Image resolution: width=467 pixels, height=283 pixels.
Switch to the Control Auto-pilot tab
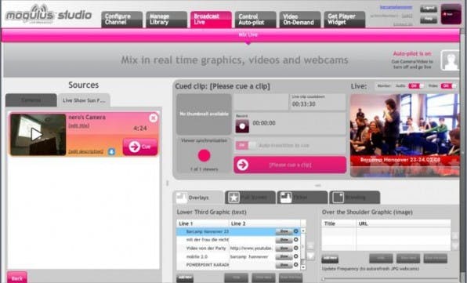(x=255, y=20)
